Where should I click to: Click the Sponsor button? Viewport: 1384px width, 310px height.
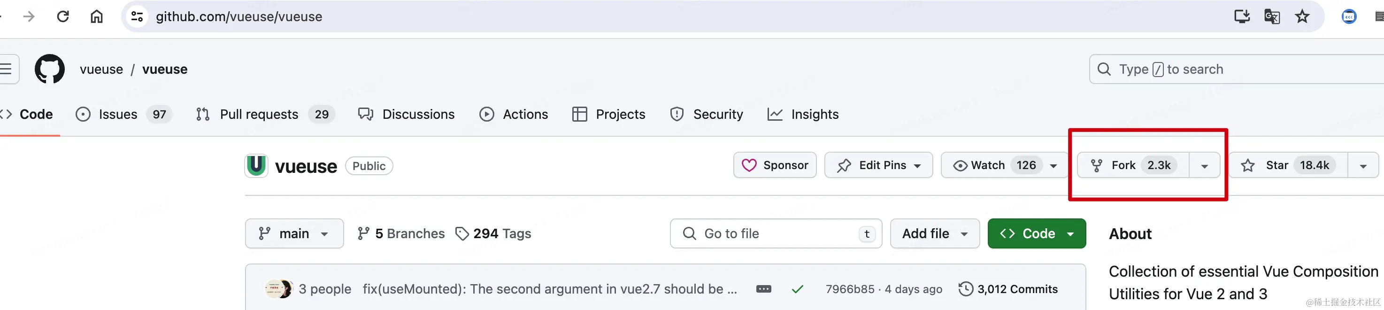tap(775, 165)
